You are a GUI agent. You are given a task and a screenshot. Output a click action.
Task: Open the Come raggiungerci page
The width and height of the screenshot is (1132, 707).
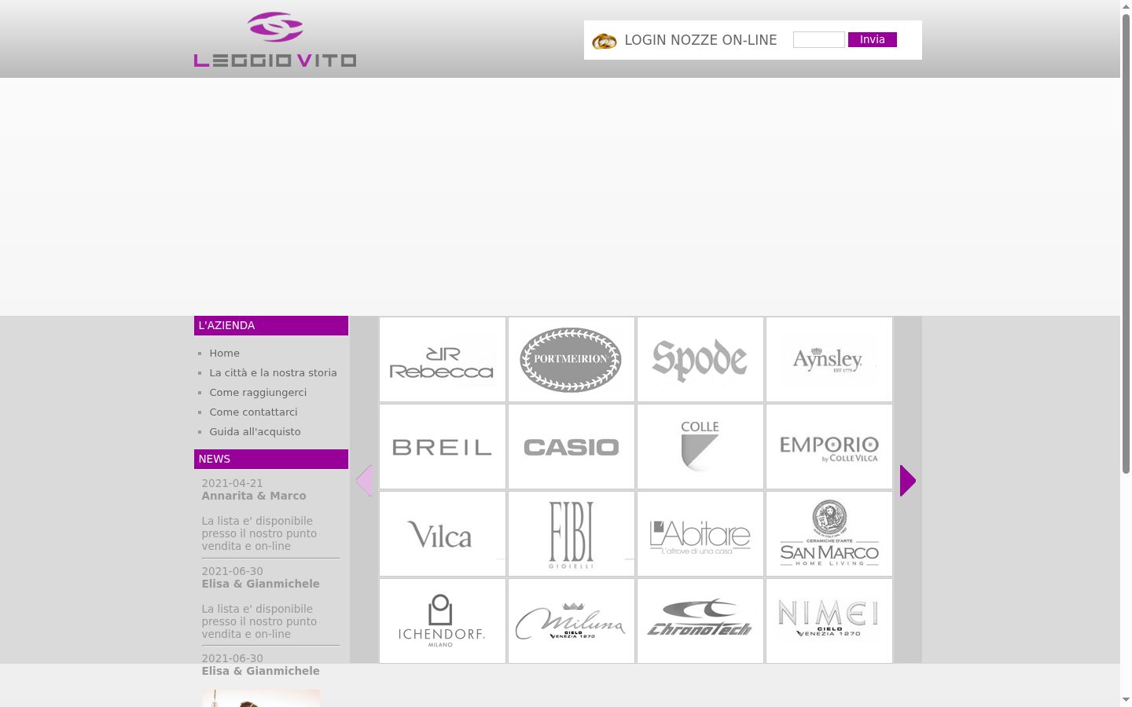tap(258, 393)
